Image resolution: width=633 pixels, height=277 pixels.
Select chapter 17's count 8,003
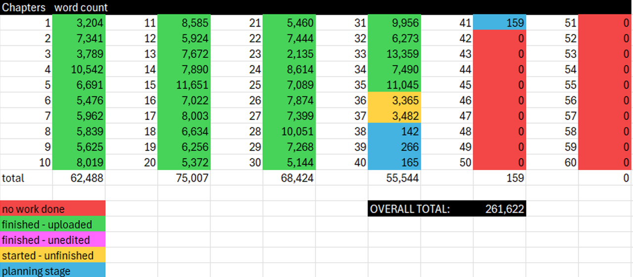pyautogui.click(x=184, y=116)
